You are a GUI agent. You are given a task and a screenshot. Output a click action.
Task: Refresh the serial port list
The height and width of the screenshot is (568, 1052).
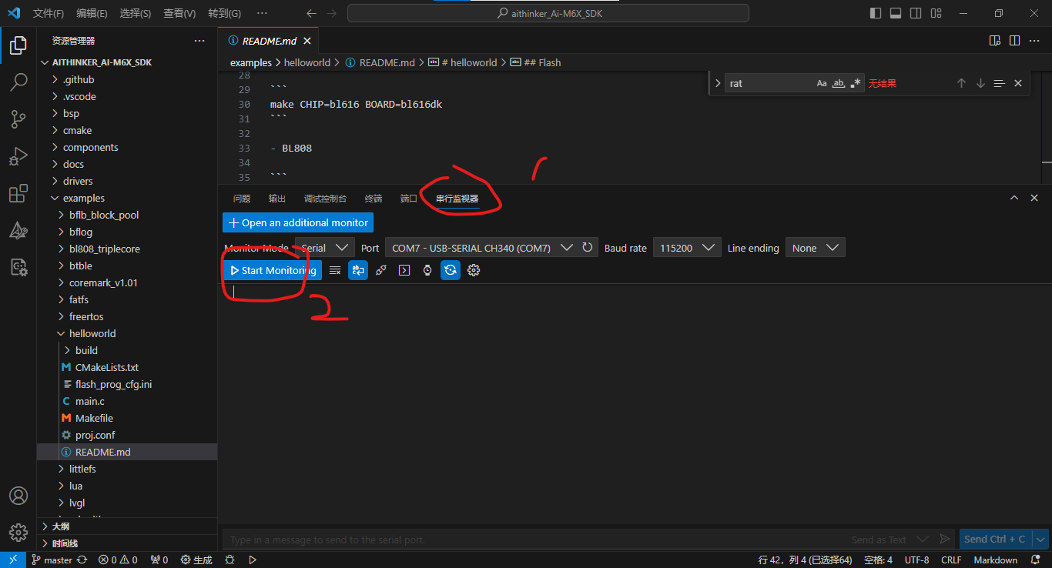click(588, 247)
